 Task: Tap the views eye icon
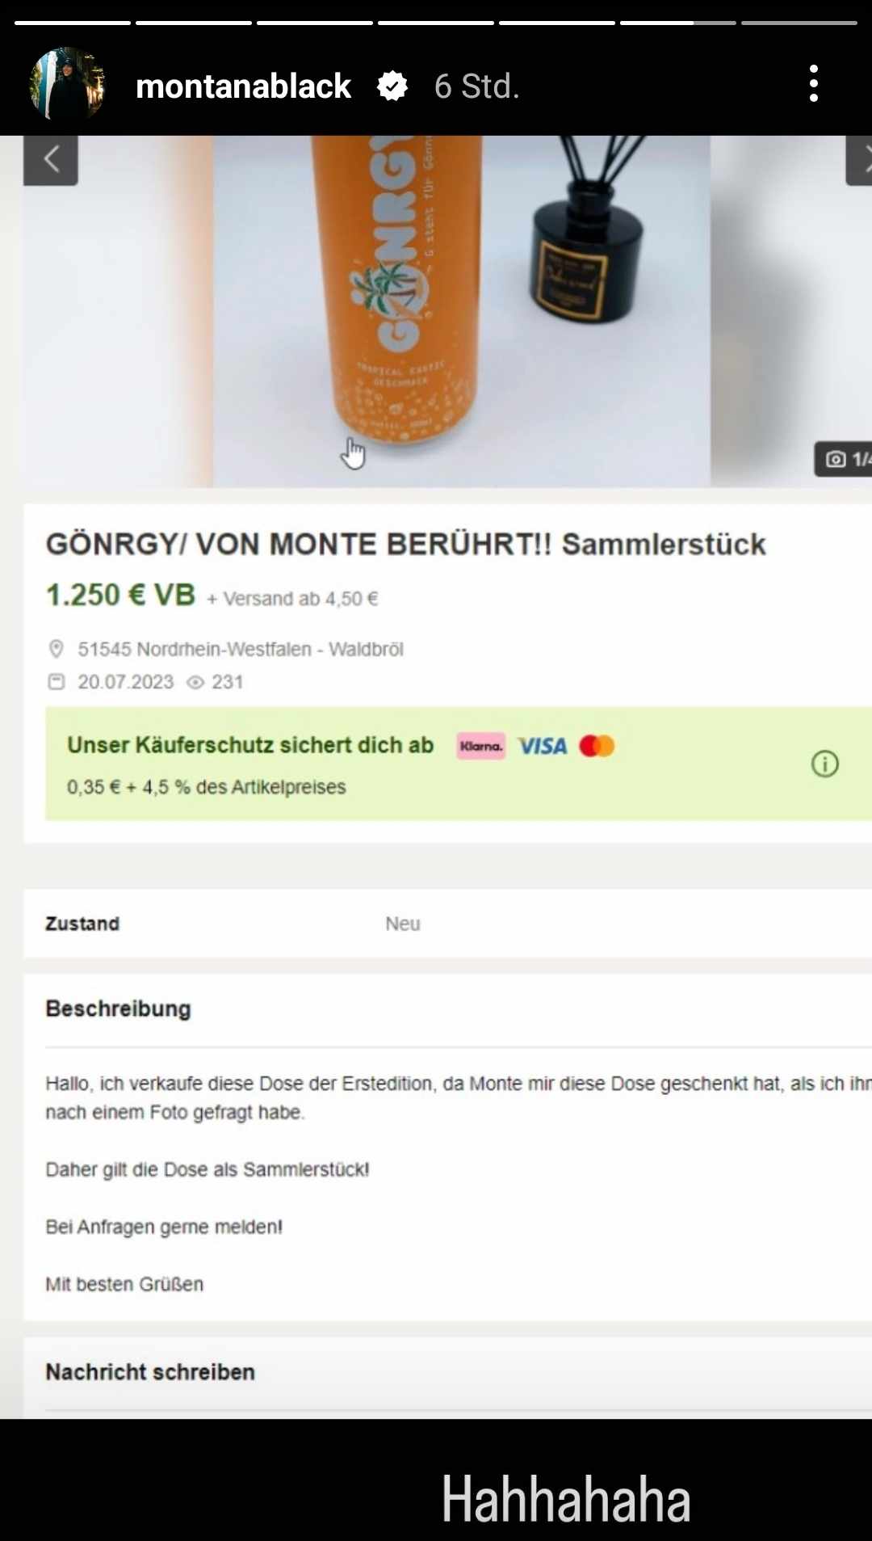click(195, 682)
